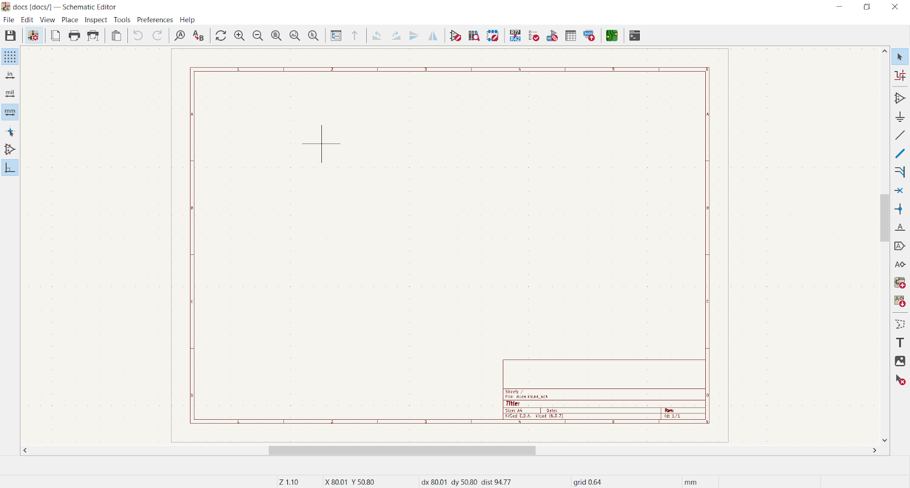Viewport: 910px width, 488px height.
Task: Zoom in on the canvas
Action: (239, 36)
